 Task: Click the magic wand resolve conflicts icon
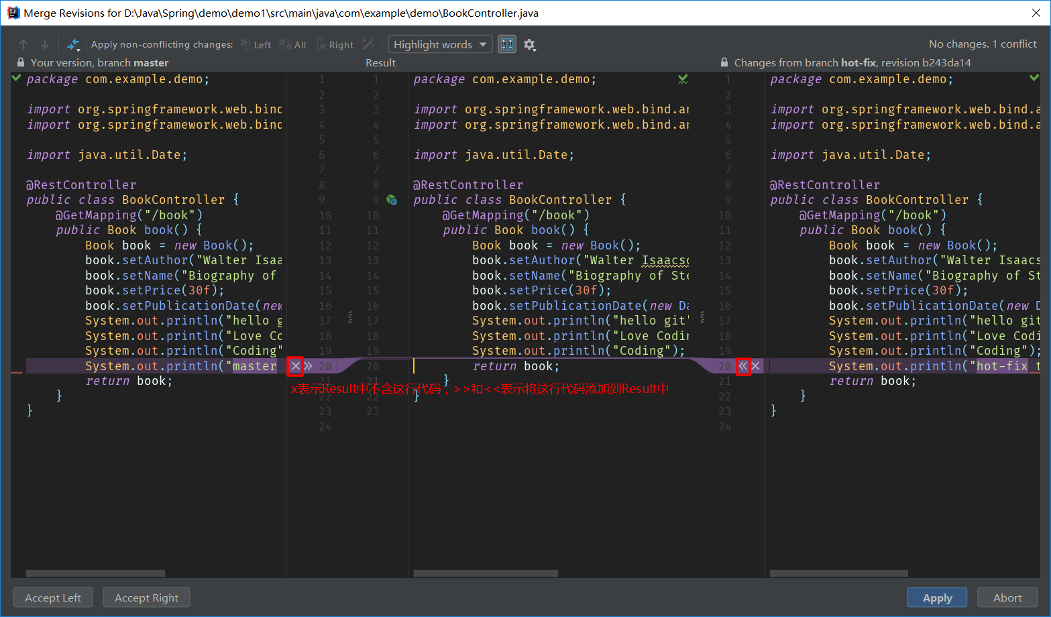[368, 44]
